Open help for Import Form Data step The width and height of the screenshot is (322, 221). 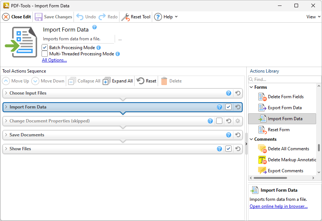(219, 107)
